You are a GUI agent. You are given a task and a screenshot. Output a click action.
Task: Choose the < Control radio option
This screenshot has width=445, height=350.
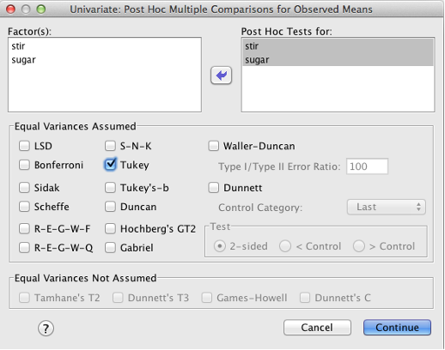pos(285,246)
